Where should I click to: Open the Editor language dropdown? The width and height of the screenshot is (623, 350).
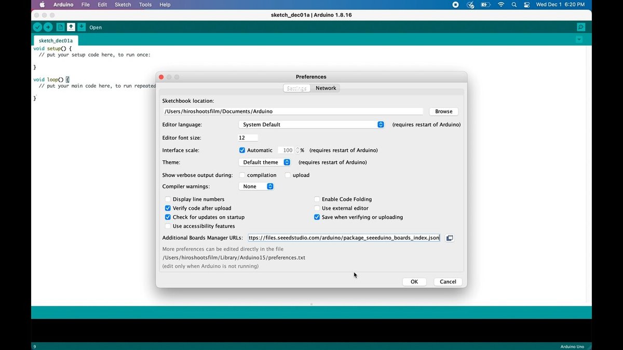tap(311, 124)
